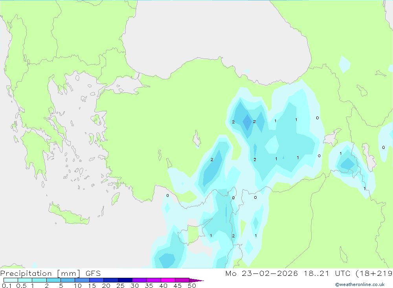
Task: Pick the 5–10 mm legend color swatch
Action: pyautogui.click(x=68, y=280)
